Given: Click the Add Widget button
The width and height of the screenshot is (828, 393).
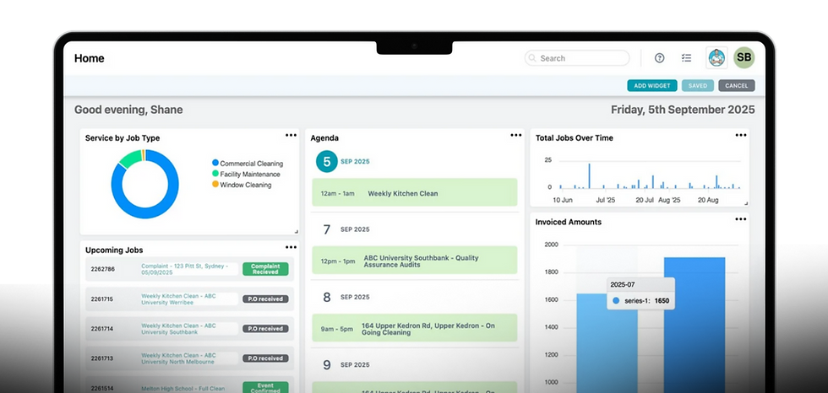Looking at the screenshot, I should tap(652, 86).
